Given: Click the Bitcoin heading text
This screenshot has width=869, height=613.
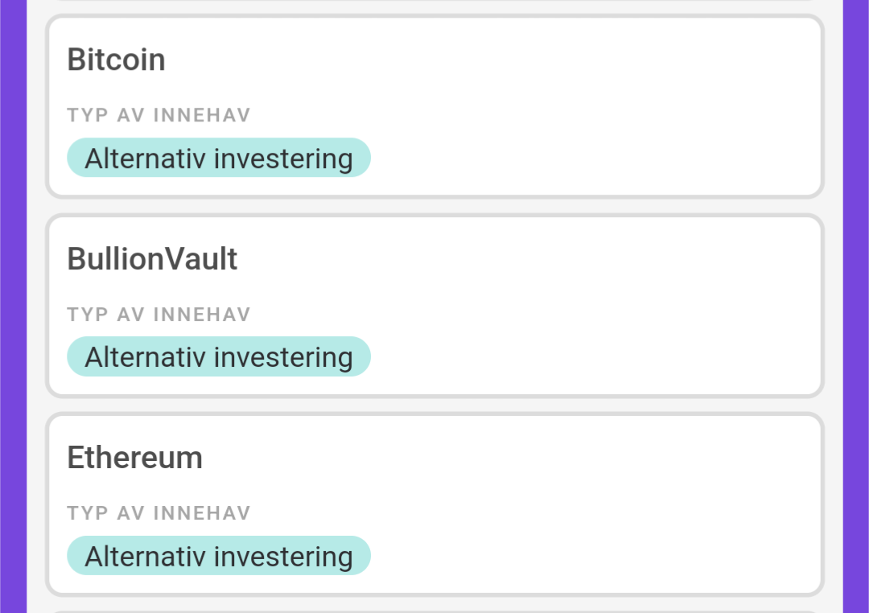Looking at the screenshot, I should click(x=116, y=60).
